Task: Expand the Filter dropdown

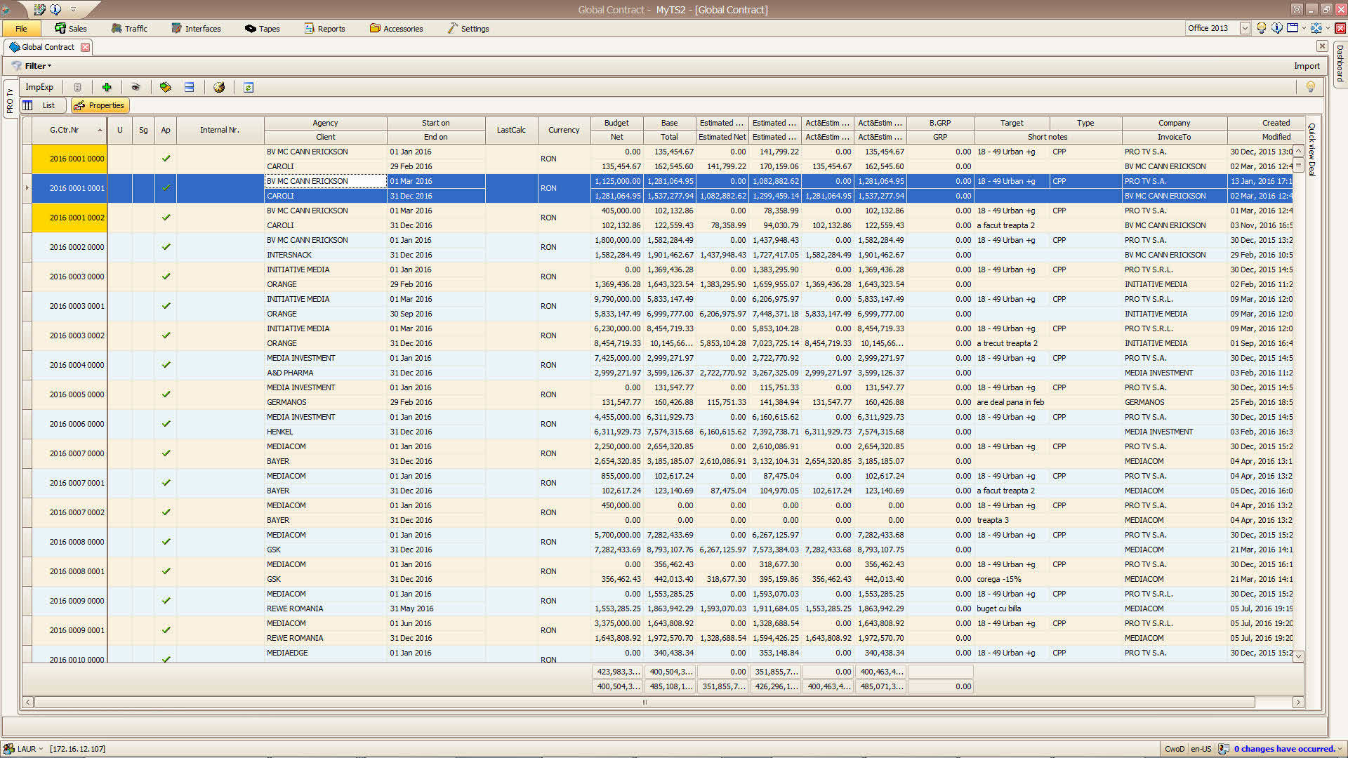Action: pyautogui.click(x=38, y=66)
